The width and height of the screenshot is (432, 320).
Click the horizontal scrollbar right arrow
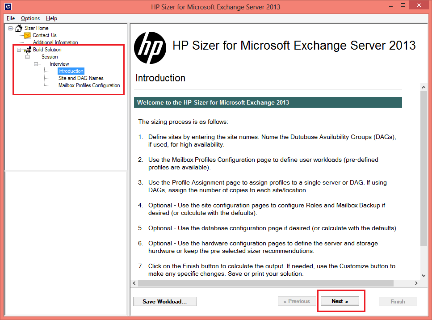point(416,283)
